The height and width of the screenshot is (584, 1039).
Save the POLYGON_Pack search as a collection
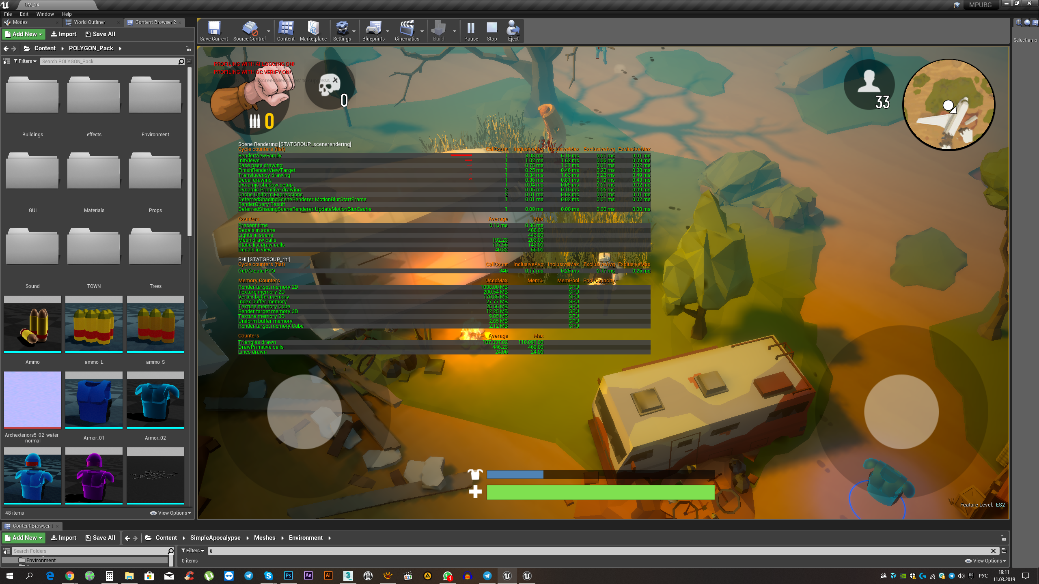pyautogui.click(x=189, y=61)
